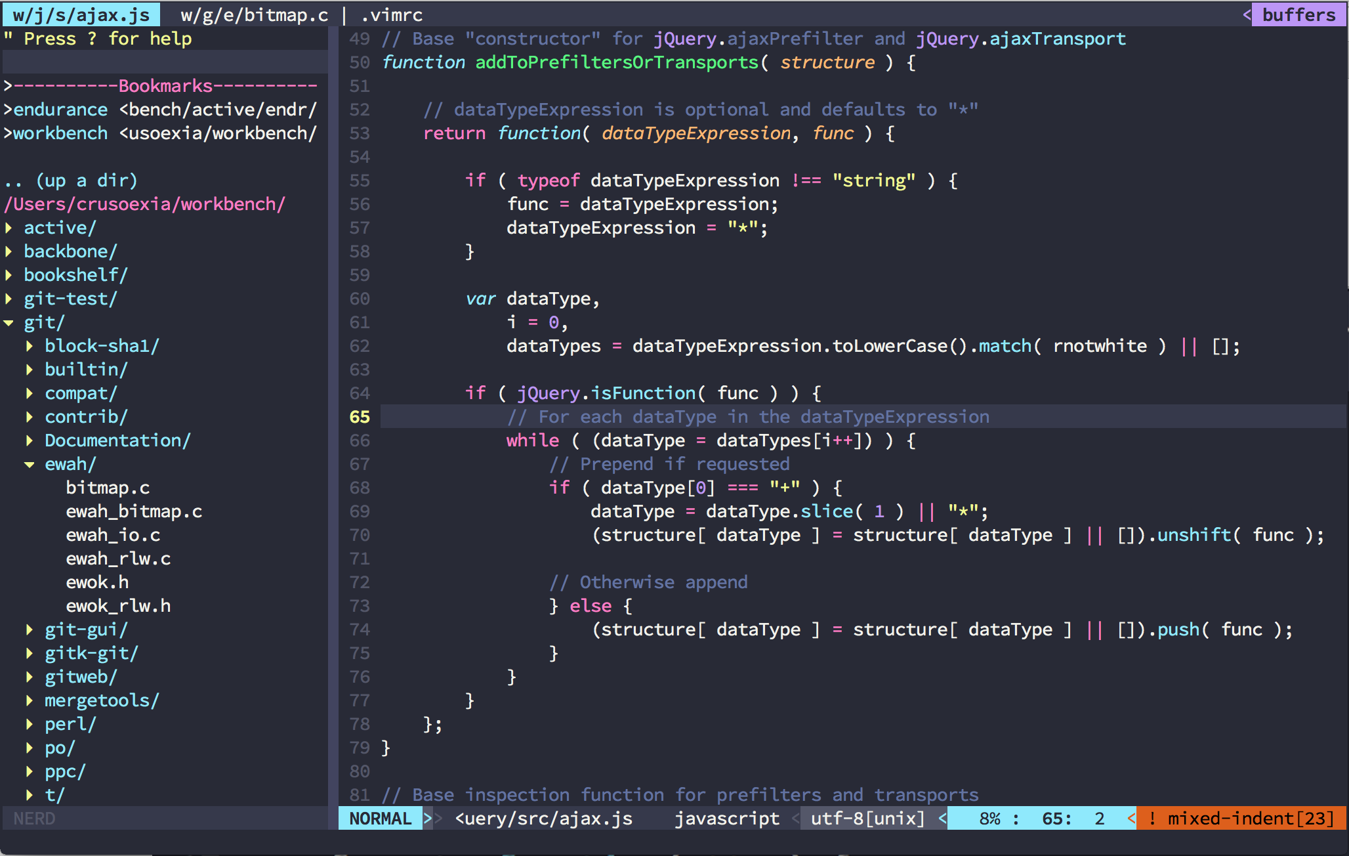Viewport: 1349px width, 856px height.
Task: Expand the builtin/ folder arrow
Action: click(30, 370)
